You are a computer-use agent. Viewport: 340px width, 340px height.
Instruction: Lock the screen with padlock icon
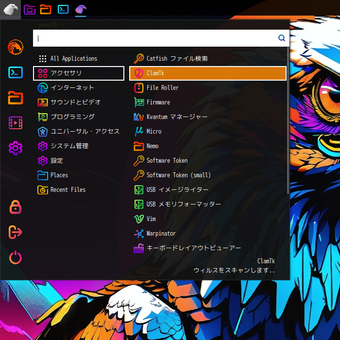pyautogui.click(x=16, y=207)
